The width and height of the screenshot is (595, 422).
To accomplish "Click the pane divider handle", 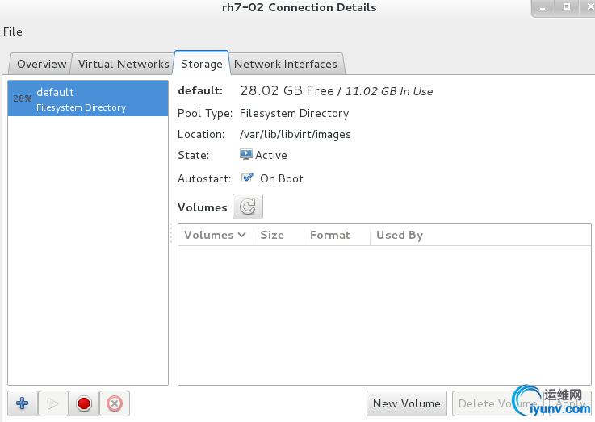I will (x=170, y=233).
